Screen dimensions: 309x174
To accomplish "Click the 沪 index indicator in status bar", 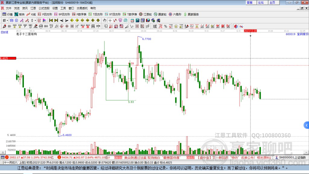I will [x=7, y=157].
